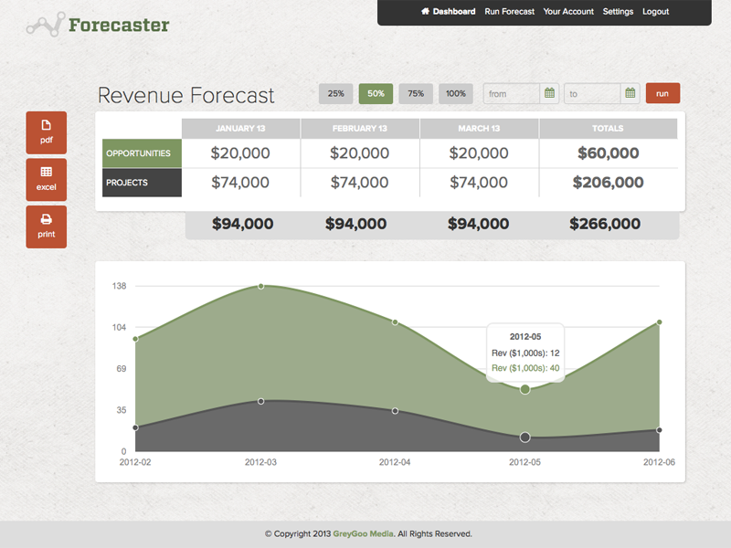731x548 pixels.
Task: Click the March projects $74,000 cell
Action: (x=479, y=183)
